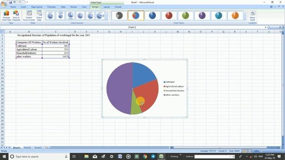285x160 pixels.
Task: Open Select Data dialog
Action: coord(39,16)
